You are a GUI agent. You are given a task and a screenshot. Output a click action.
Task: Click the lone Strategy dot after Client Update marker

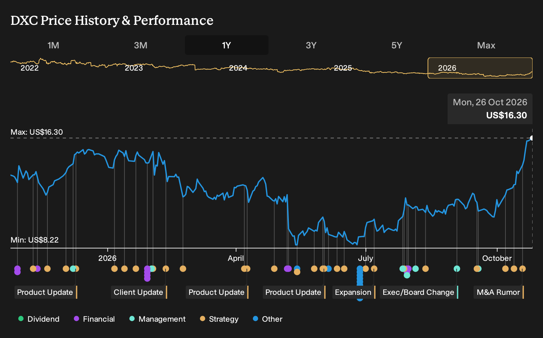coord(183,269)
